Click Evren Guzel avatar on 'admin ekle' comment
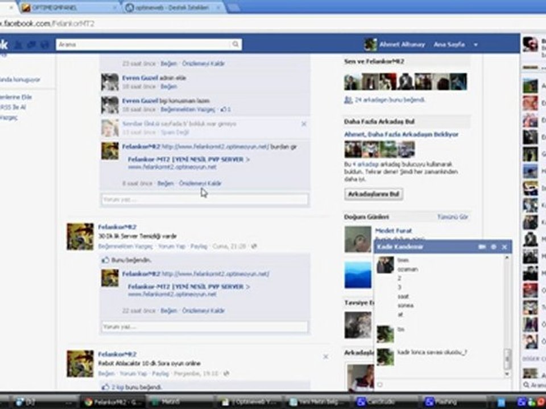This screenshot has width=546, height=409. 110,82
